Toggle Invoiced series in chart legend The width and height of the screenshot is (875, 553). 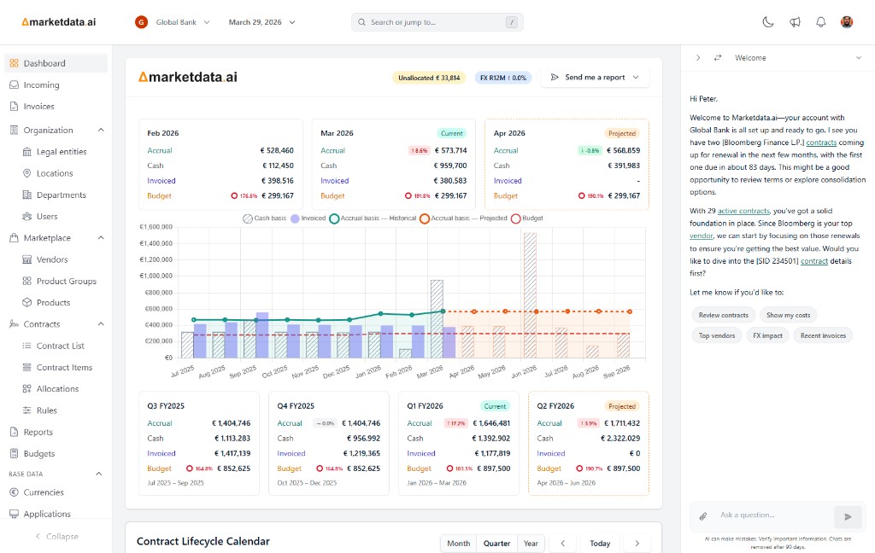point(308,218)
